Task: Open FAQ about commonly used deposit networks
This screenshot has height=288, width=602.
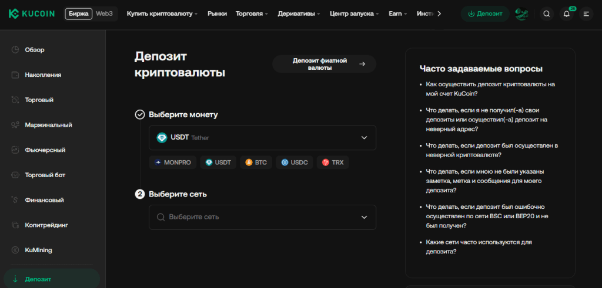Action: (479, 247)
